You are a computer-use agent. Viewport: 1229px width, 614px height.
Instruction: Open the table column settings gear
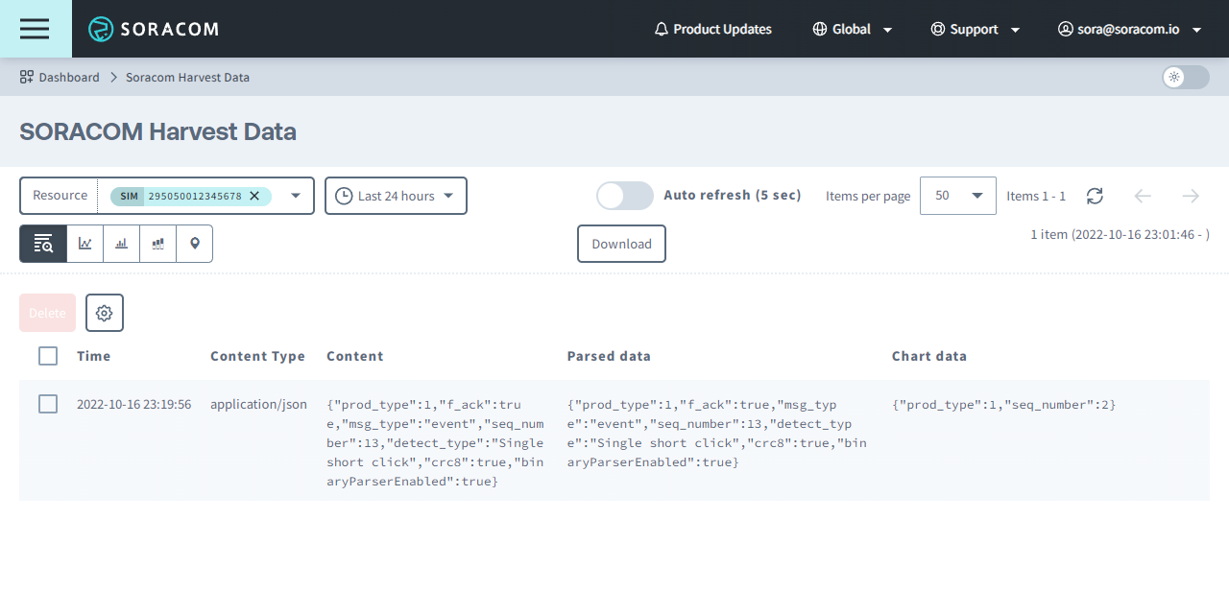(104, 312)
